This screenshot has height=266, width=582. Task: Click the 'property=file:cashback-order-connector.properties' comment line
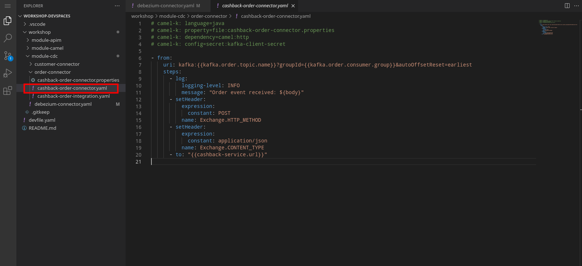[242, 30]
